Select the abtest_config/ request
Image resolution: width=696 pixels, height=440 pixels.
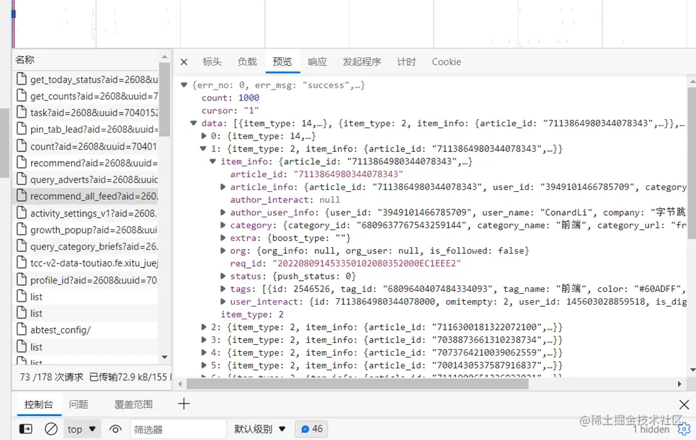pyautogui.click(x=86, y=330)
